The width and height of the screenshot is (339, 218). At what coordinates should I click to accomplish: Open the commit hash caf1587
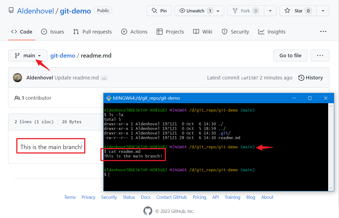pyautogui.click(x=249, y=78)
